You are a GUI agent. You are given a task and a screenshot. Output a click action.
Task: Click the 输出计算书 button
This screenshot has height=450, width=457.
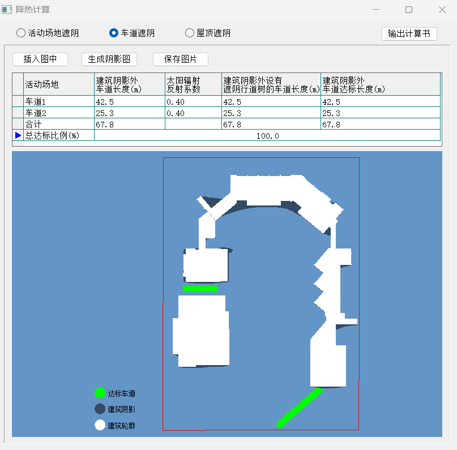click(409, 33)
